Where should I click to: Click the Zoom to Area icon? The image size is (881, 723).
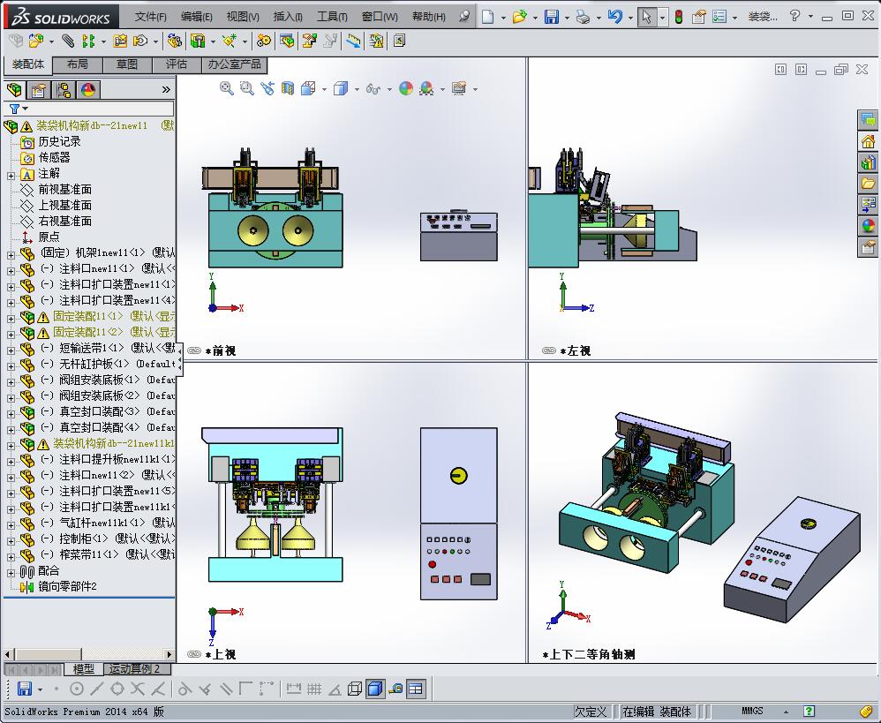pos(246,88)
